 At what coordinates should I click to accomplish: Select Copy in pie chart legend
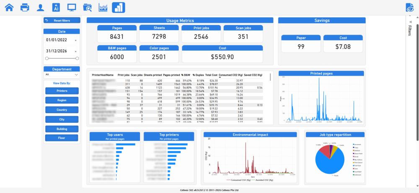point(355,147)
